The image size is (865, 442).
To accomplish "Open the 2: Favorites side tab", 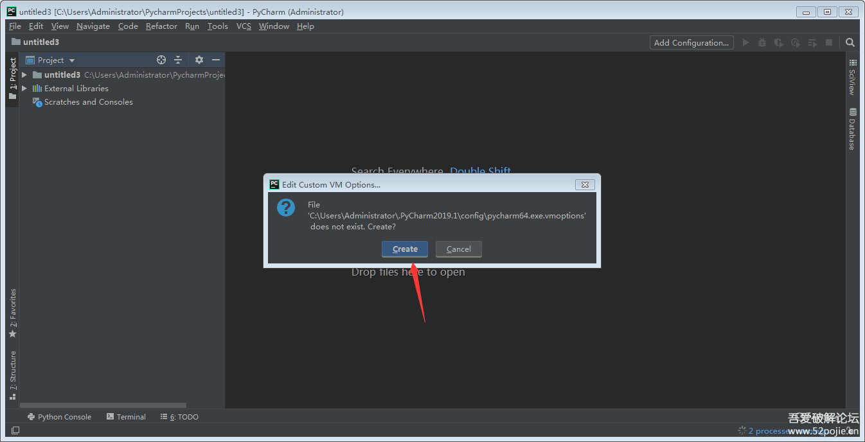I will click(12, 314).
